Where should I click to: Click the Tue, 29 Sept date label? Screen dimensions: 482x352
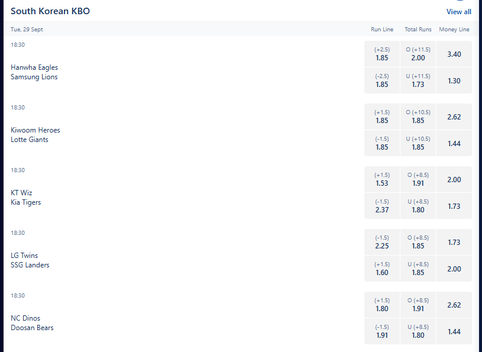27,29
